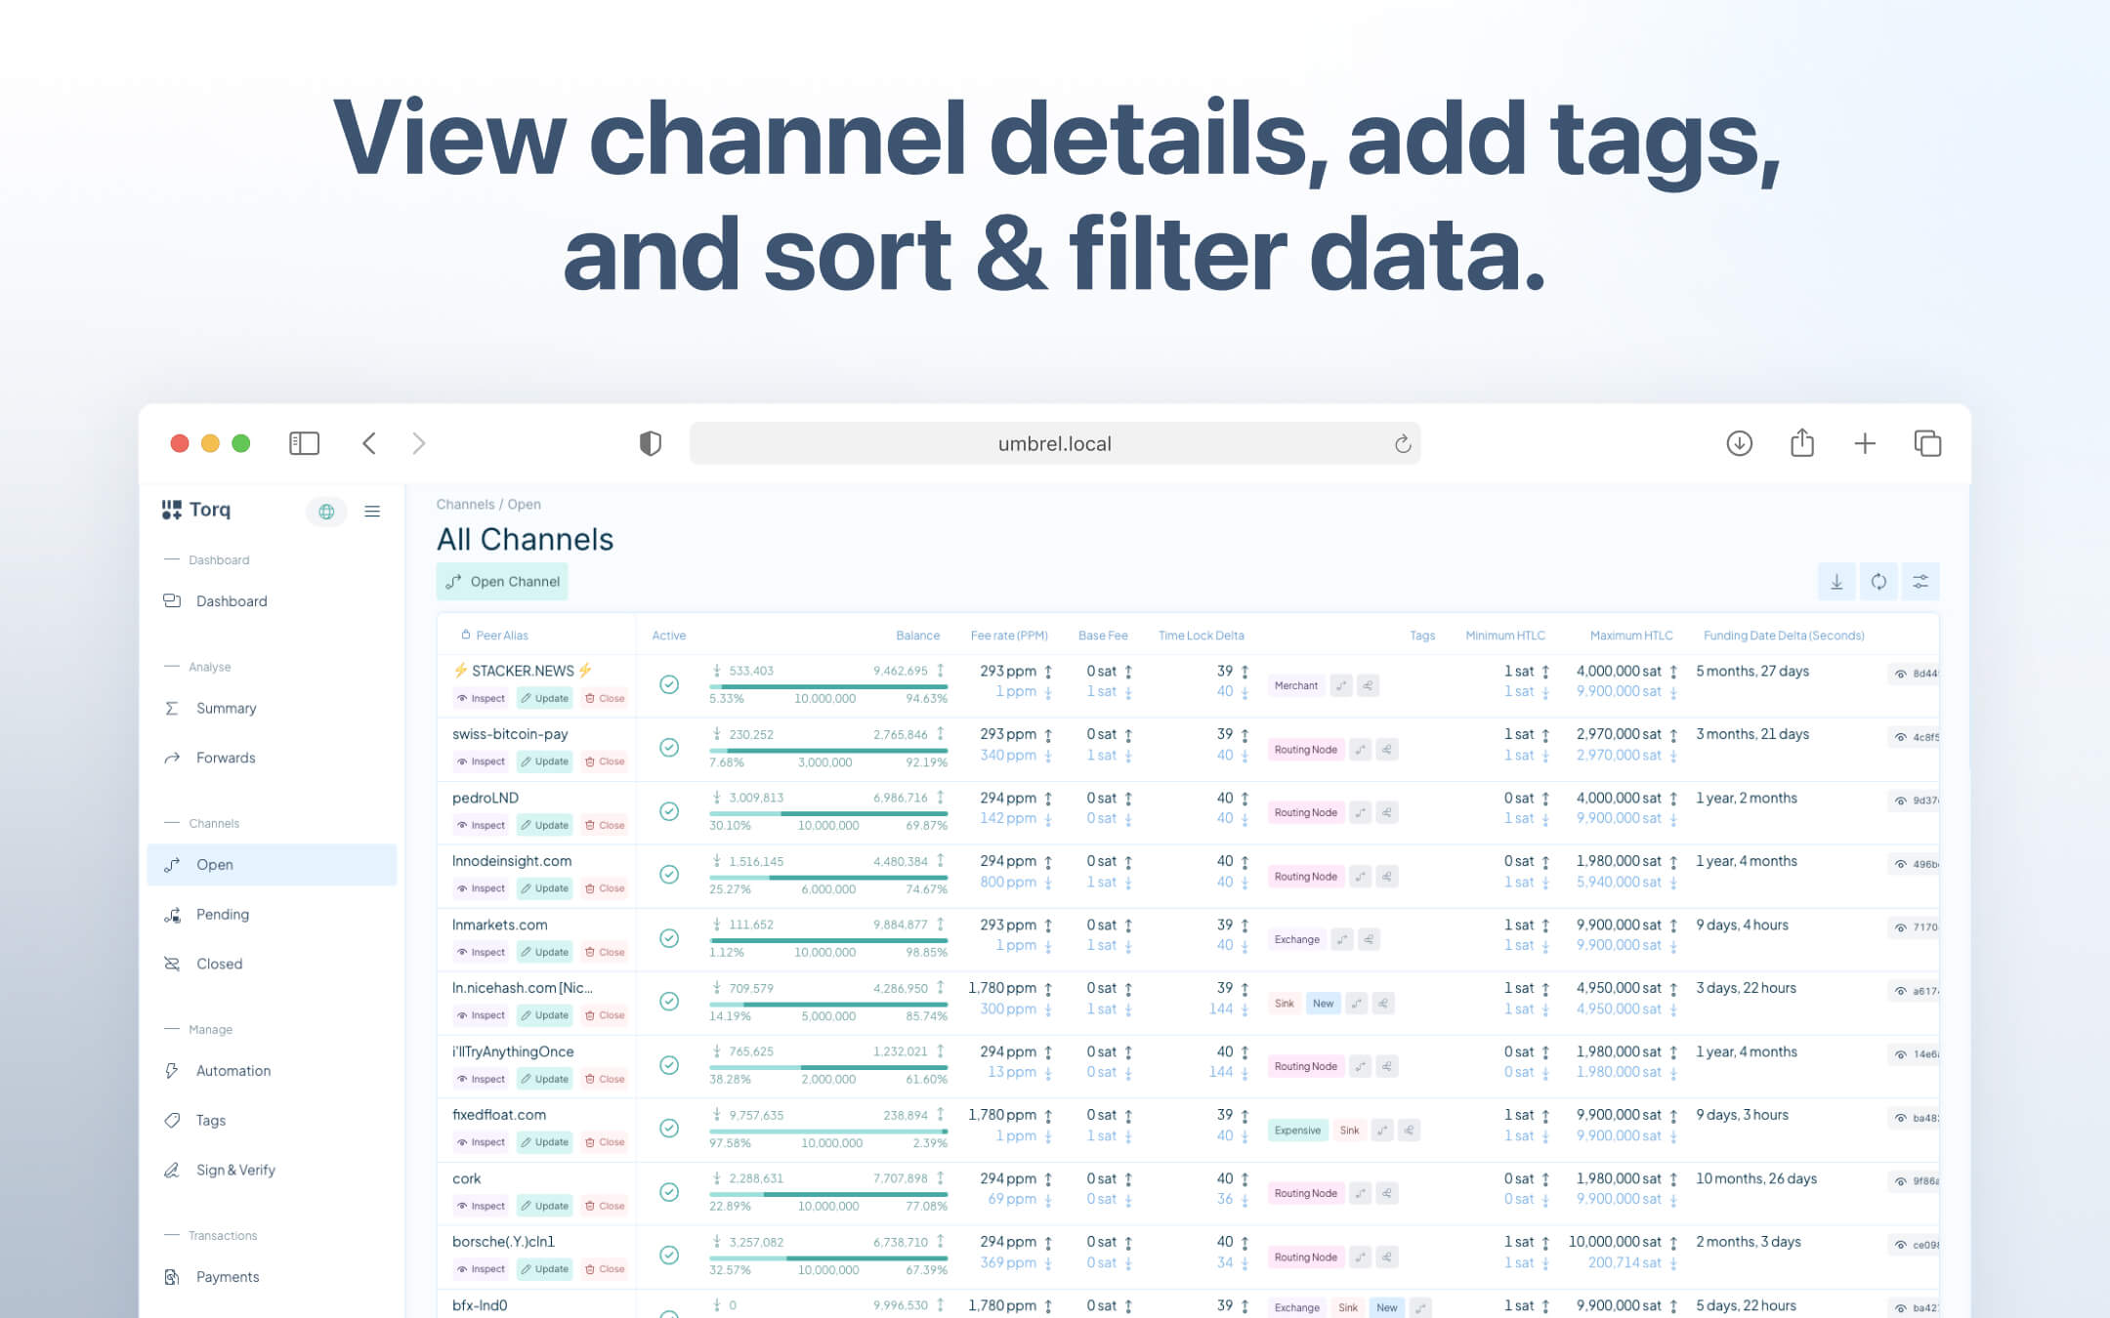Collapse the Manage sidebar section
This screenshot has height=1318, width=2110.
pos(198,1029)
